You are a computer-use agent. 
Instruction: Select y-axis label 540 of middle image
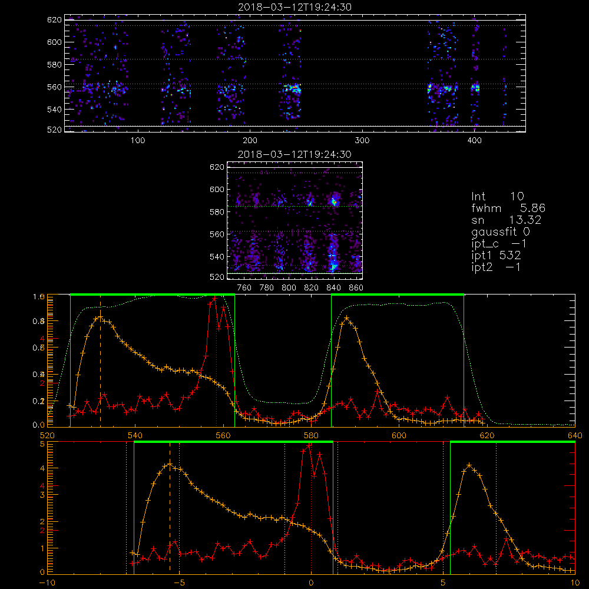217,257
